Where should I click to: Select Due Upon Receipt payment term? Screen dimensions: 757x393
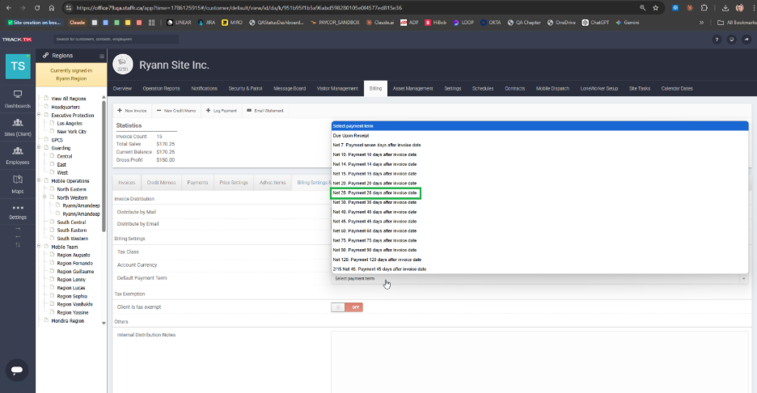coord(539,136)
